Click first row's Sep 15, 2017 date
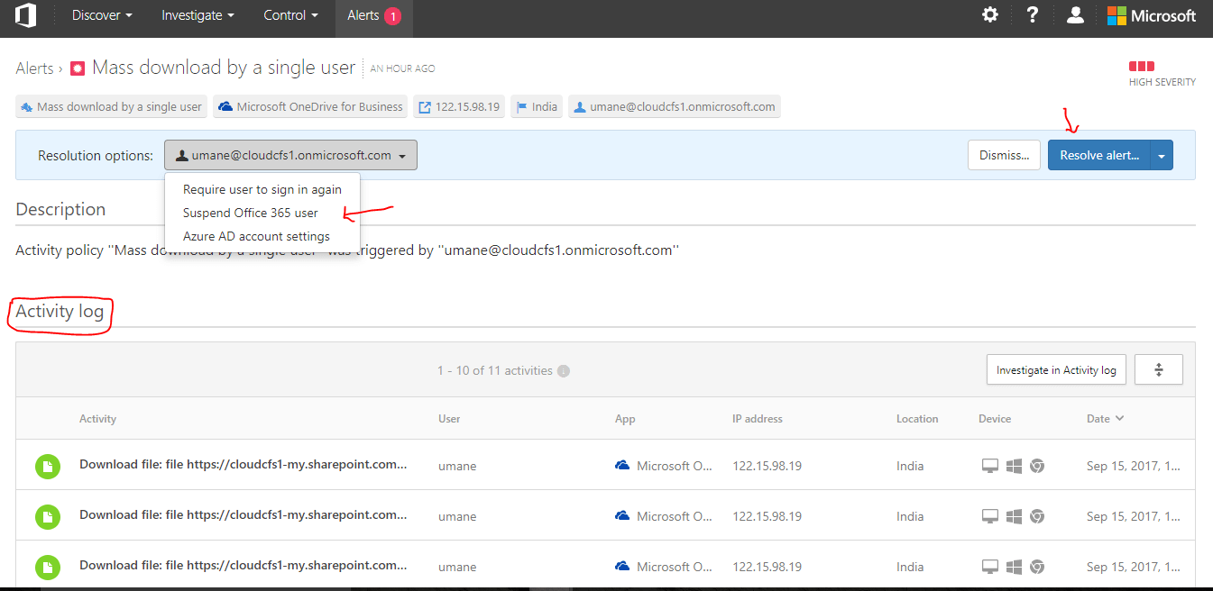Viewport: 1213px width, 591px height. click(x=1134, y=467)
